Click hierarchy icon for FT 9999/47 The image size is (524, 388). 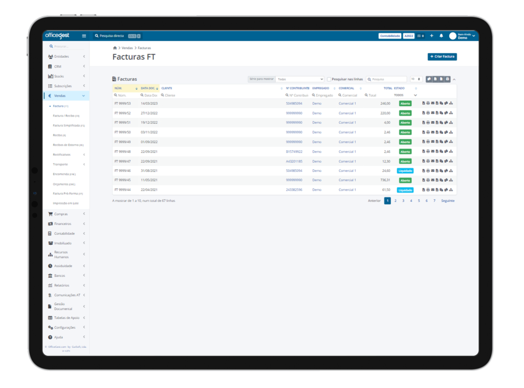click(x=451, y=161)
